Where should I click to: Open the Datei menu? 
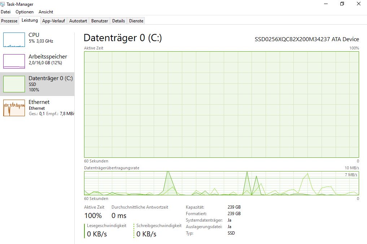pos(6,12)
